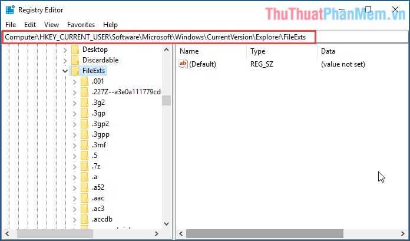Image resolution: width=410 pixels, height=241 pixels.
Task: Click the REG_SZ type cell
Action: pos(262,64)
